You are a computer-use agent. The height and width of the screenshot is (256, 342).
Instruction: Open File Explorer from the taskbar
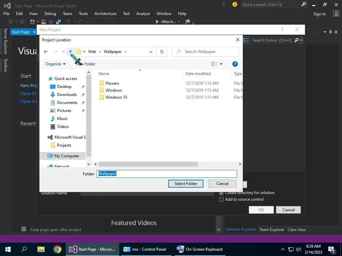click(x=41, y=249)
